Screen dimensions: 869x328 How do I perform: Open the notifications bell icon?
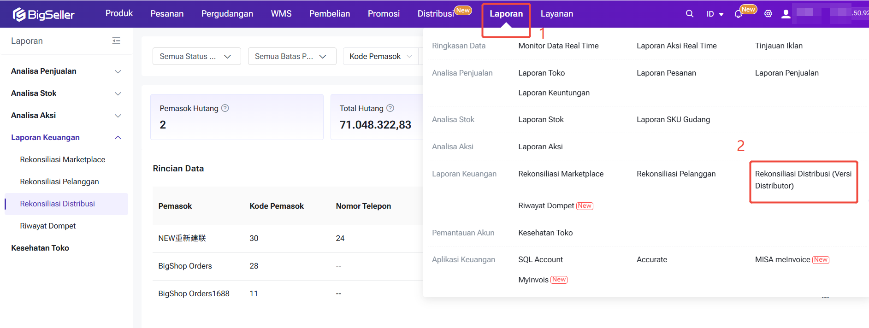tap(738, 14)
